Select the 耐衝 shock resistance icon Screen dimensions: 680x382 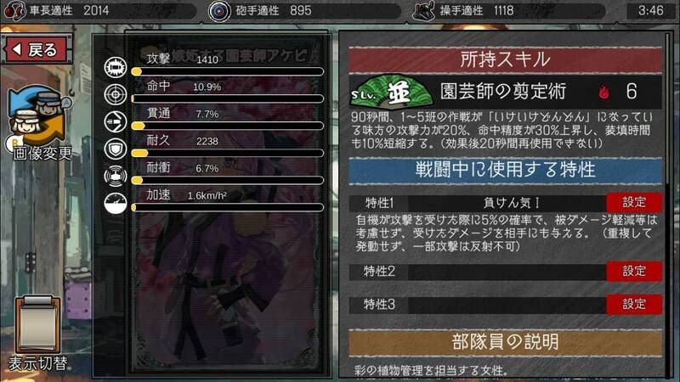(x=116, y=177)
